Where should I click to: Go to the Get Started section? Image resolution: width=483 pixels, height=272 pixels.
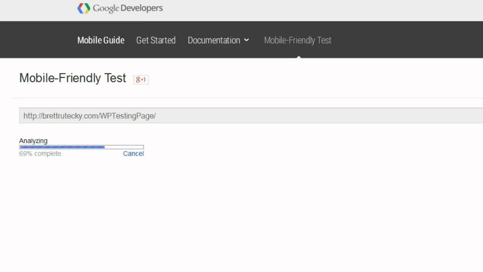(156, 40)
